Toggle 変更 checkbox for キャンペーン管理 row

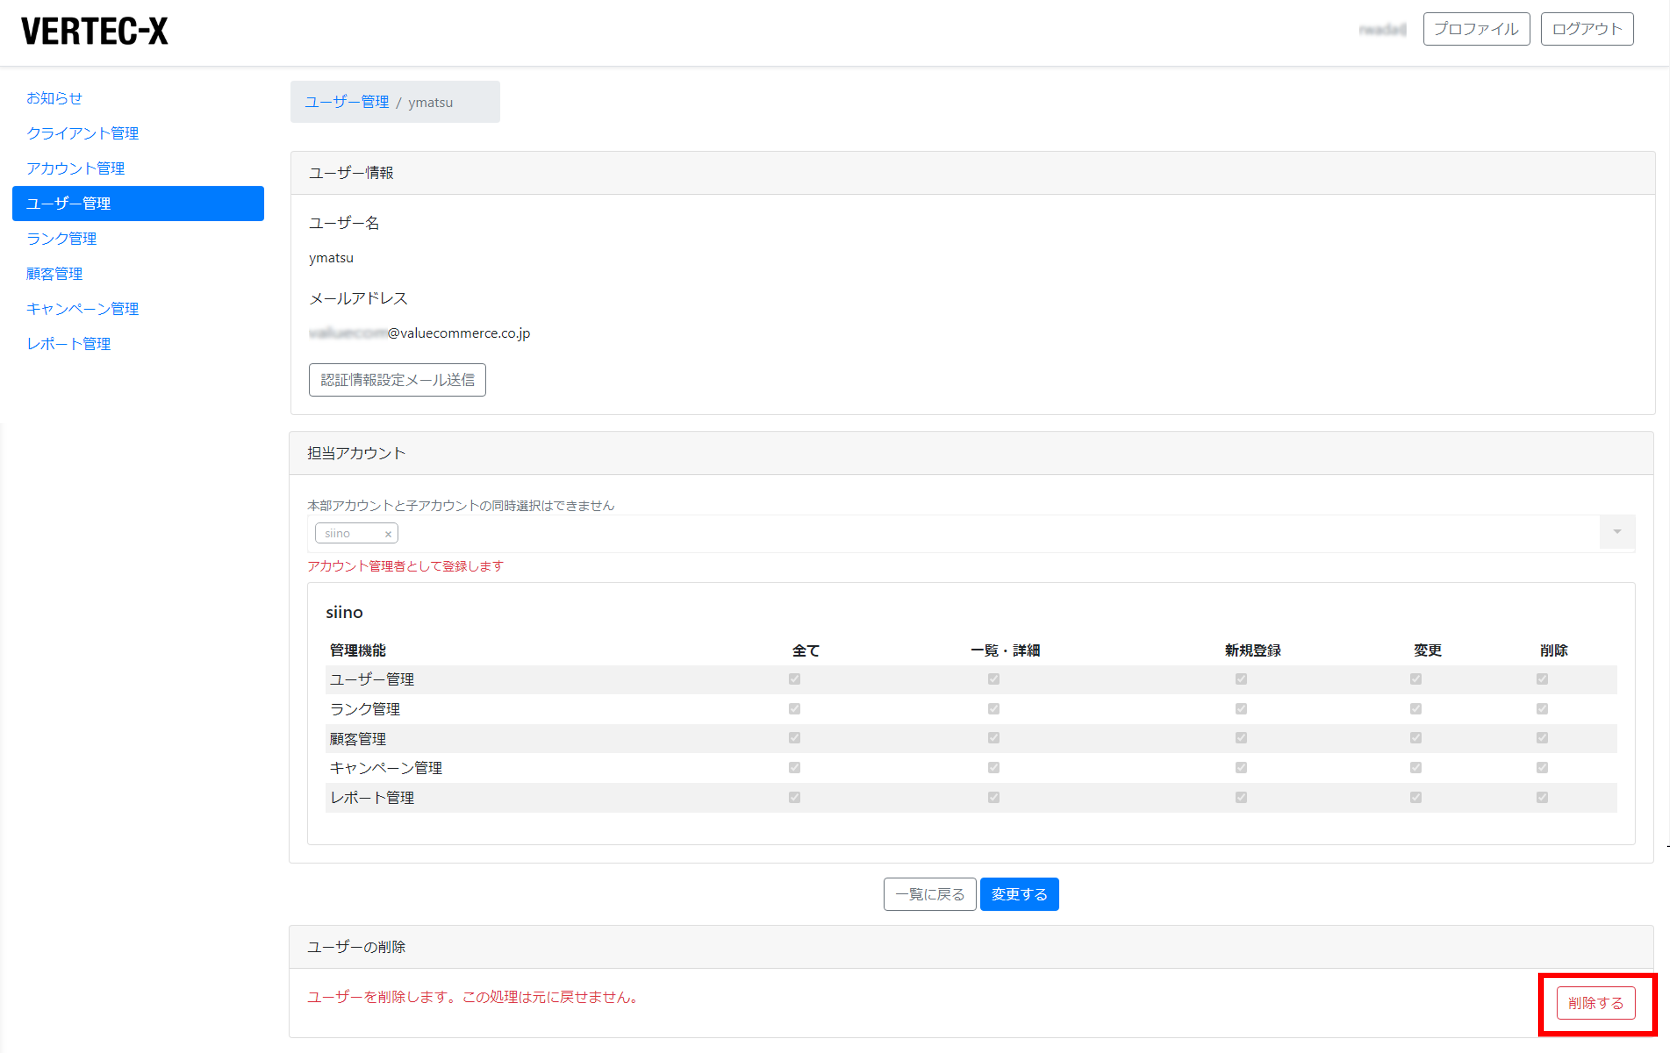(x=1415, y=767)
